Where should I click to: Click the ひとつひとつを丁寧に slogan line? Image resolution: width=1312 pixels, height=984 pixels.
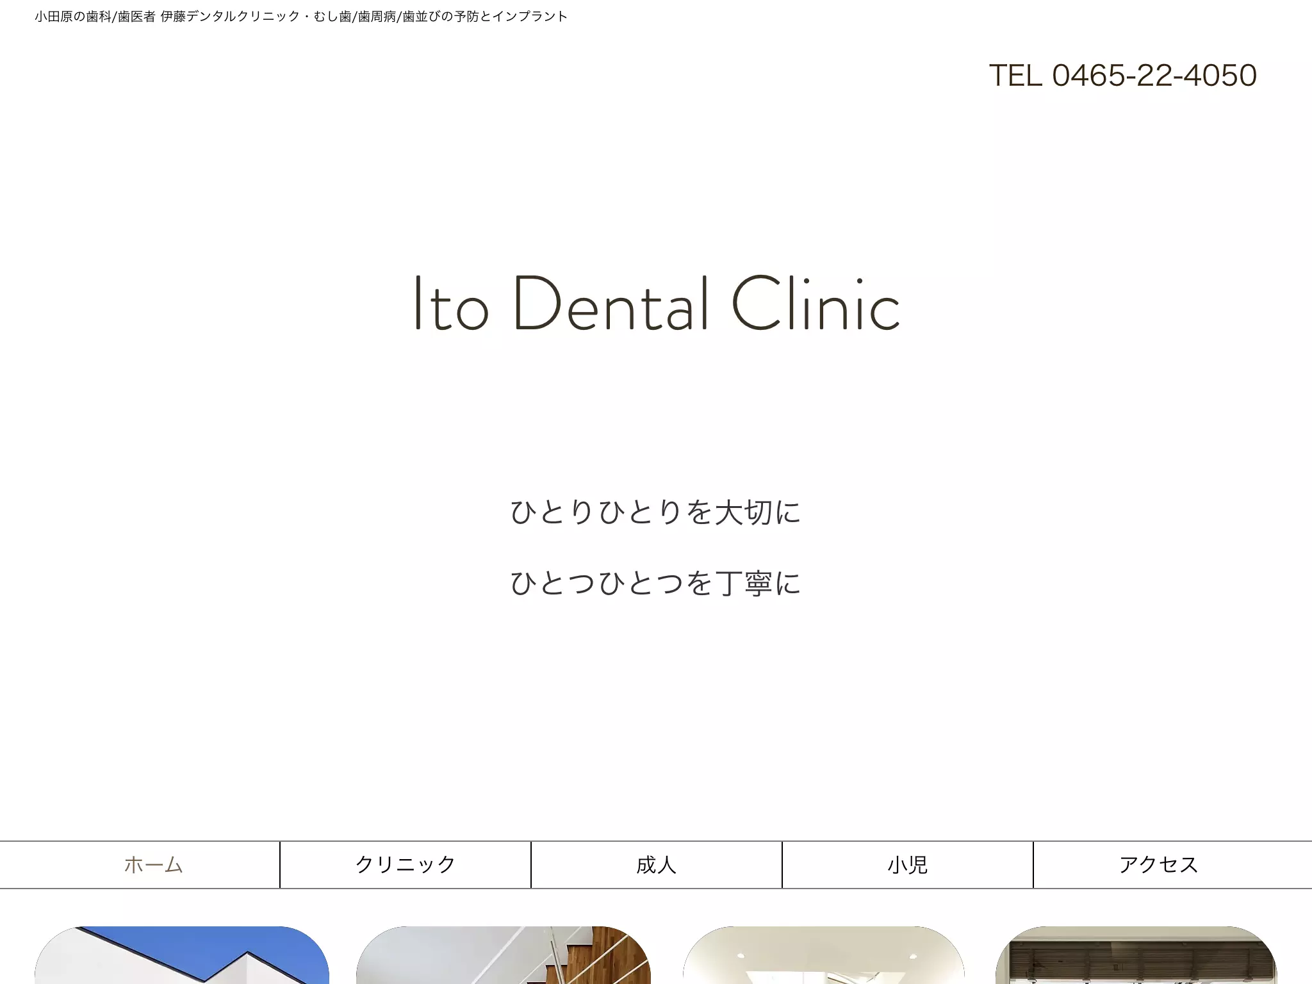coord(656,583)
